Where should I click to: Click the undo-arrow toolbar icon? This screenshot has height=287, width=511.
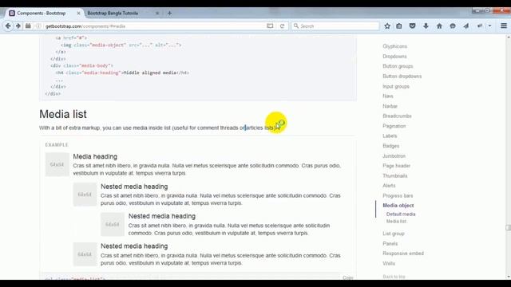click(x=480, y=26)
